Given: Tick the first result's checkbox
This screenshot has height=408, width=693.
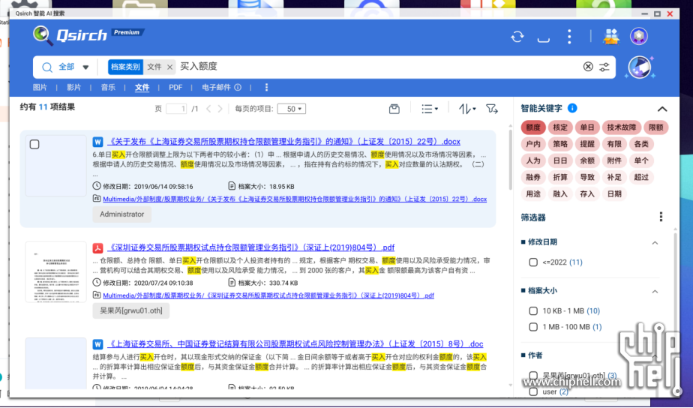Looking at the screenshot, I should coord(34,144).
